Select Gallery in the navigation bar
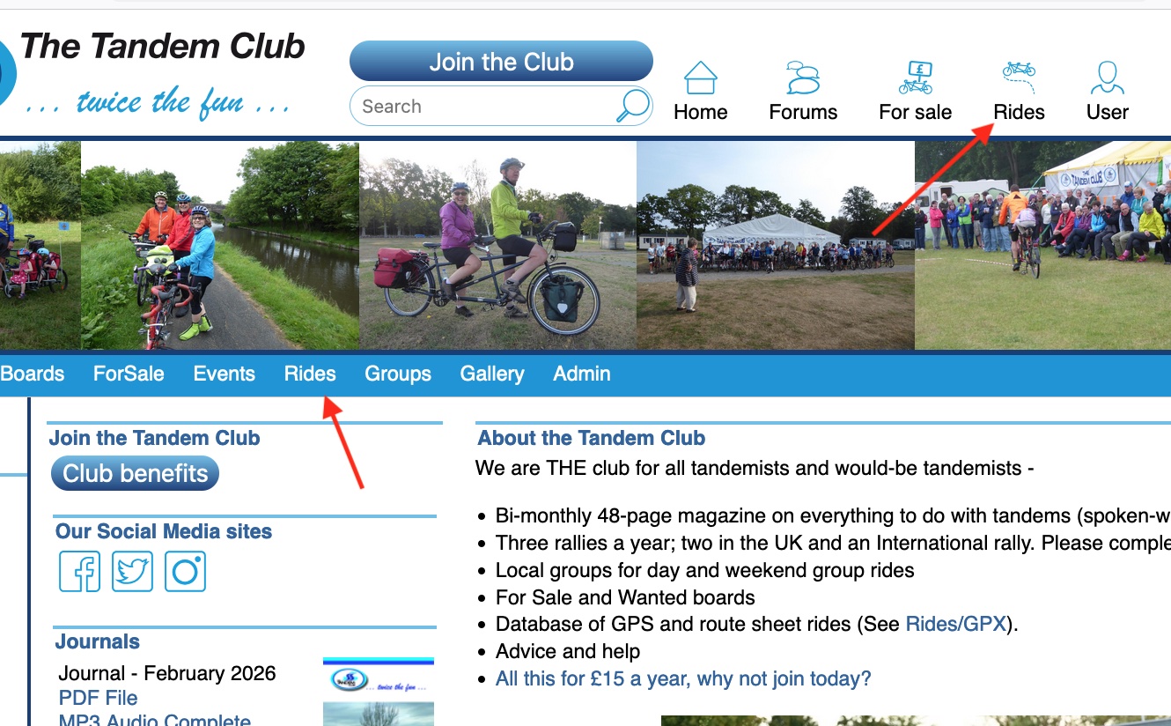Viewport: 1171px width, 726px height. 492,374
